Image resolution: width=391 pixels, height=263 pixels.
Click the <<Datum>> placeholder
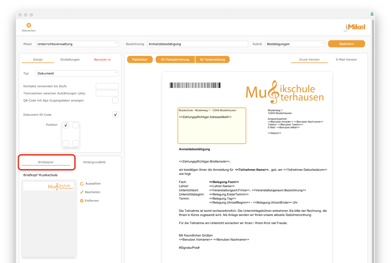point(274,133)
